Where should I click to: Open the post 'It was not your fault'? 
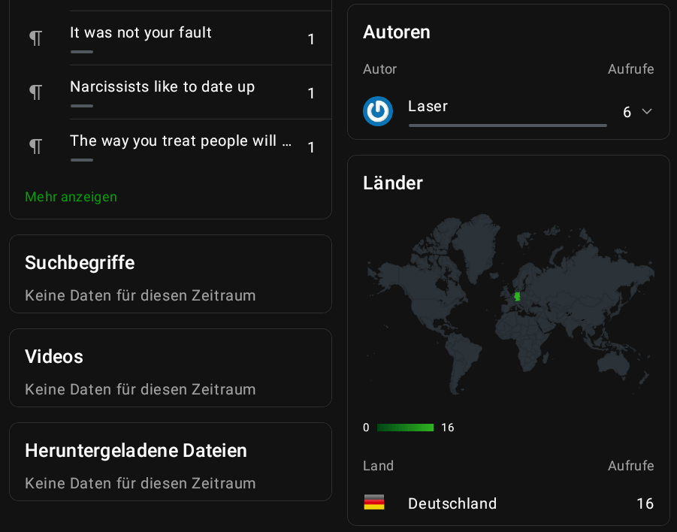click(141, 33)
